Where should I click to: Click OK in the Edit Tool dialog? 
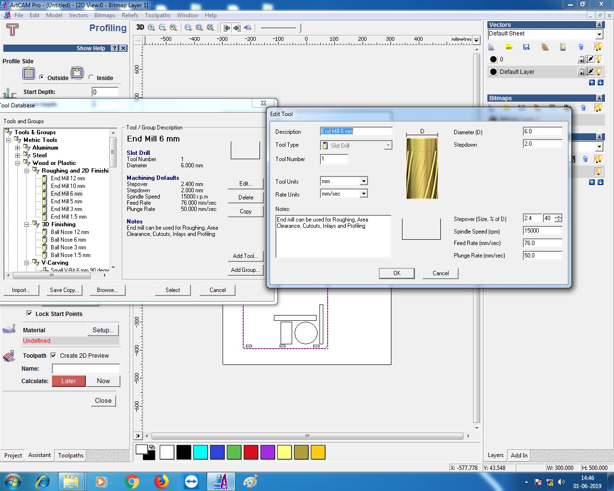[x=397, y=273]
